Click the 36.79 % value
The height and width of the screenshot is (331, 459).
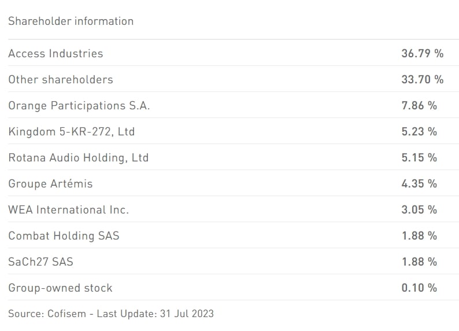coord(422,54)
